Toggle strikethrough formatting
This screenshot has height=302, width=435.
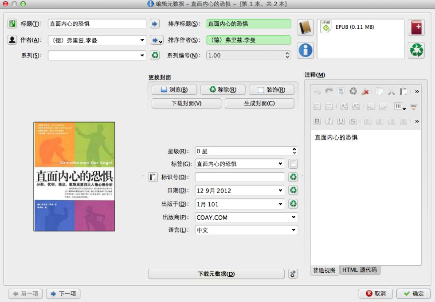(353, 121)
